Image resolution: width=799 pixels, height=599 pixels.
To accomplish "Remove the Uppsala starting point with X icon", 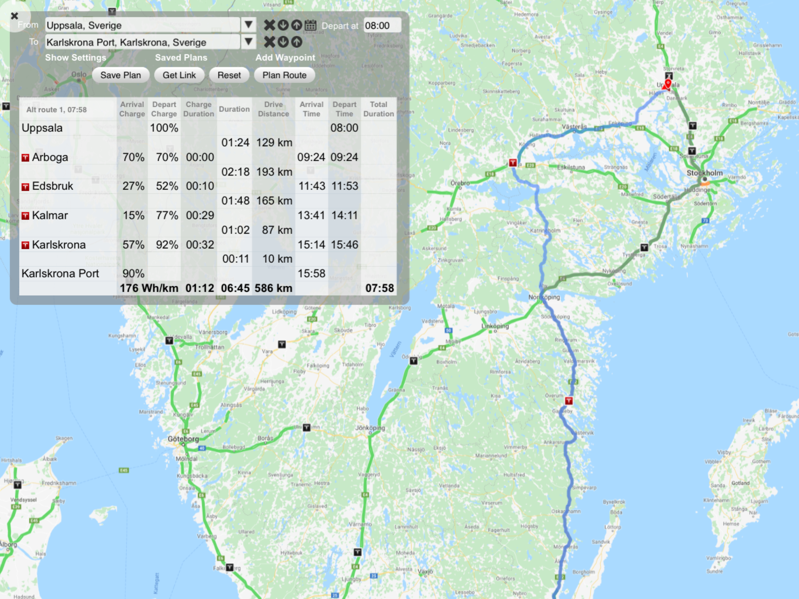I will tap(269, 25).
